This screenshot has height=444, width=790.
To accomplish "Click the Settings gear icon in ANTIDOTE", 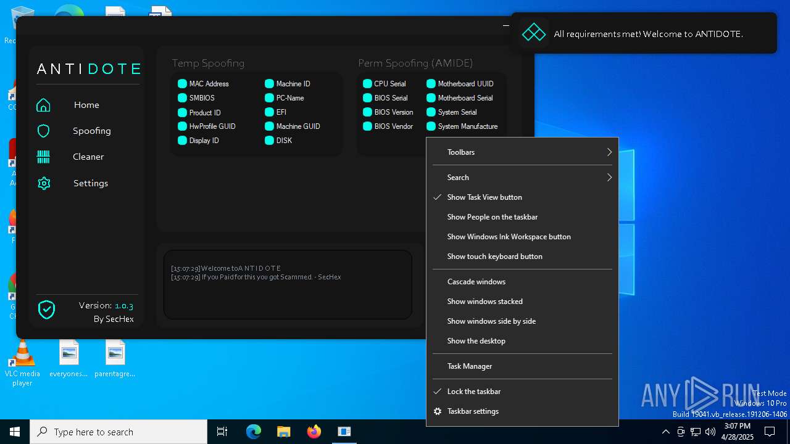I will [x=43, y=183].
